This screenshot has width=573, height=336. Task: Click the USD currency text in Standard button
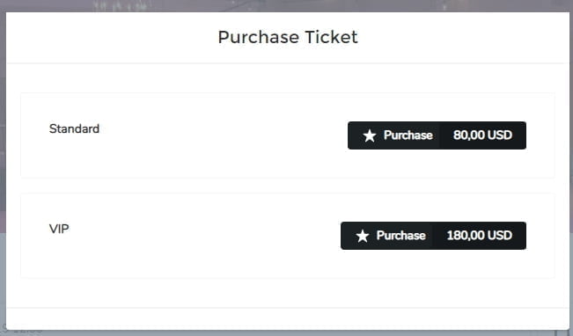click(500, 135)
